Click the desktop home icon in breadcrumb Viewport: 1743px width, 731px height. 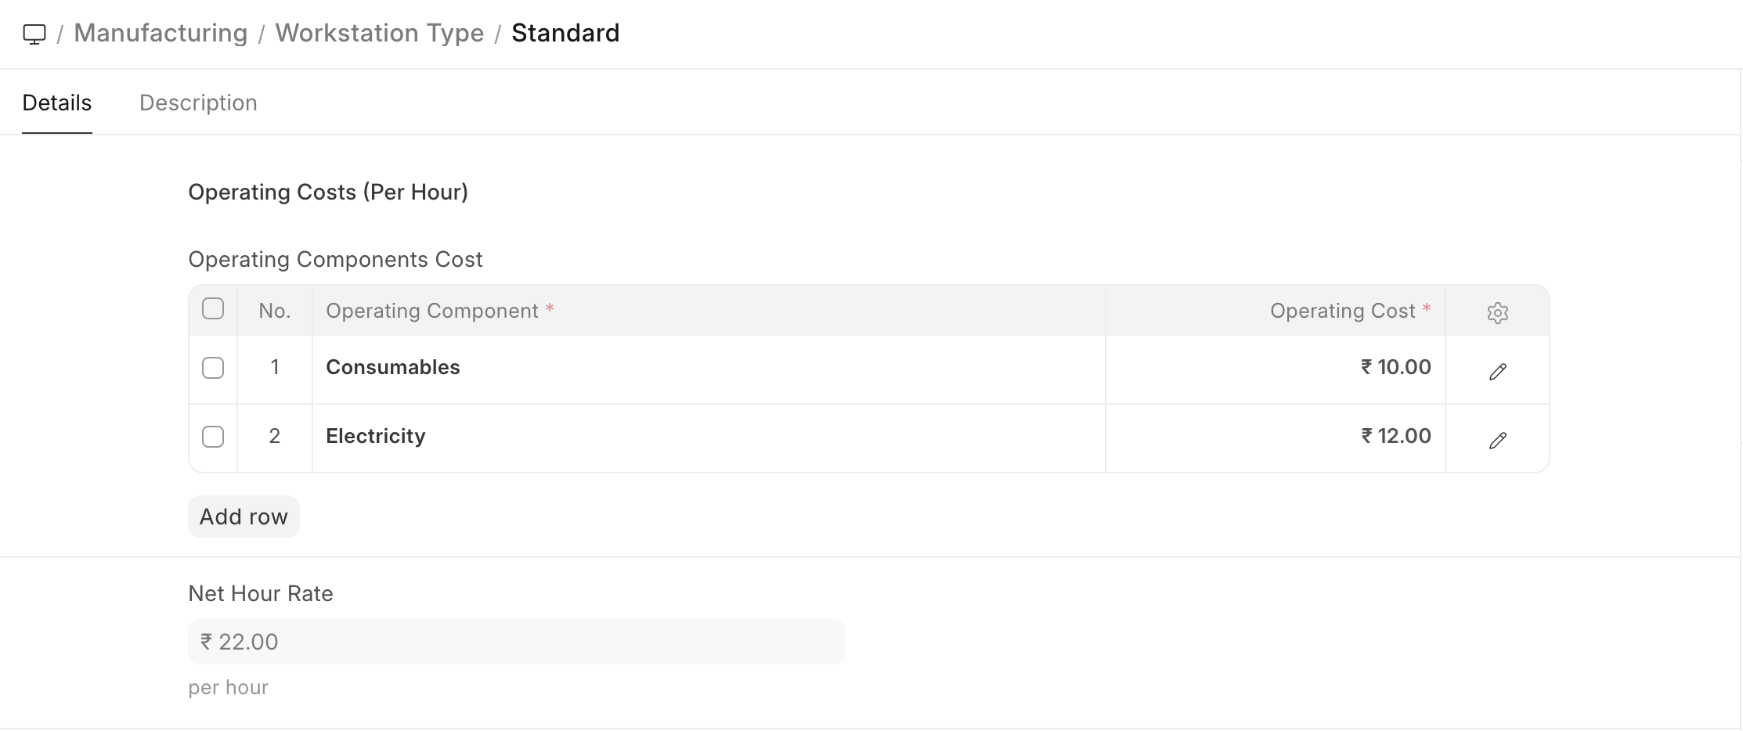[34, 34]
